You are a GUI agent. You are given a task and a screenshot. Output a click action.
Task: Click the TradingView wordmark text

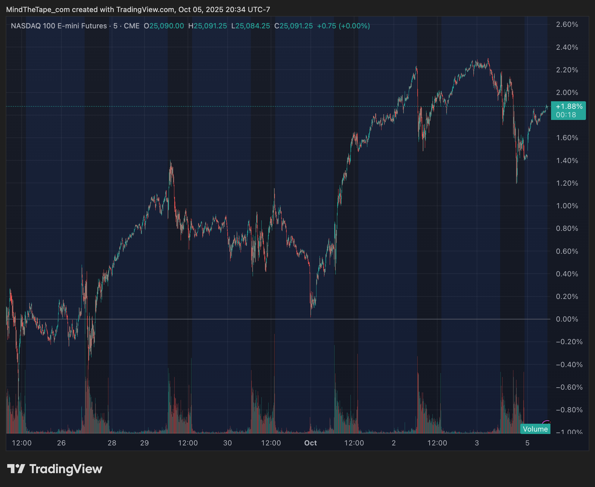(x=66, y=469)
